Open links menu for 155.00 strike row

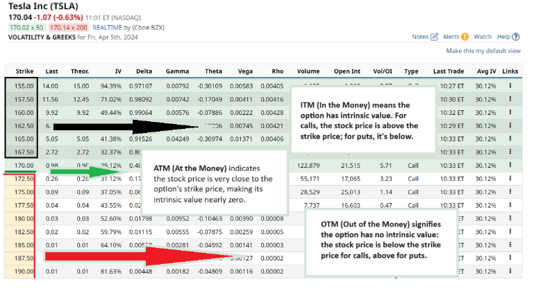tap(510, 86)
